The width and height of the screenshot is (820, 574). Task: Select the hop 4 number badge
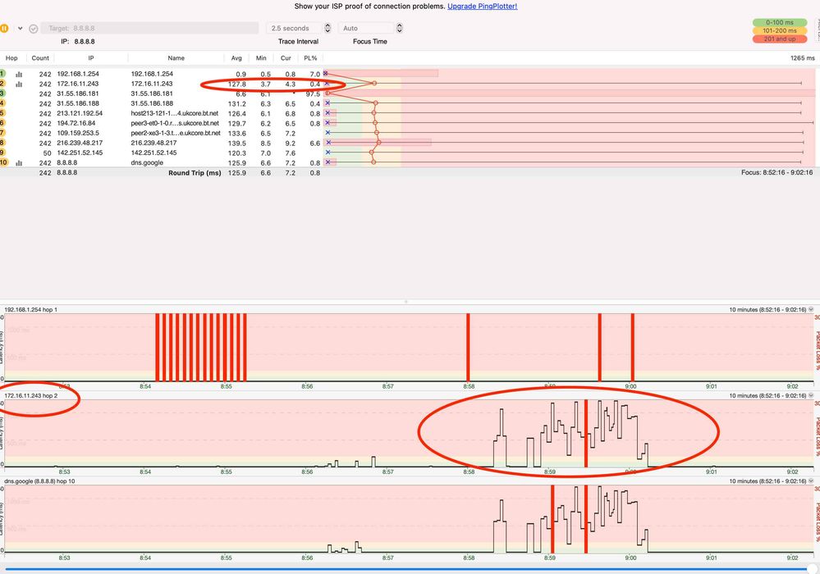pyautogui.click(x=2, y=103)
